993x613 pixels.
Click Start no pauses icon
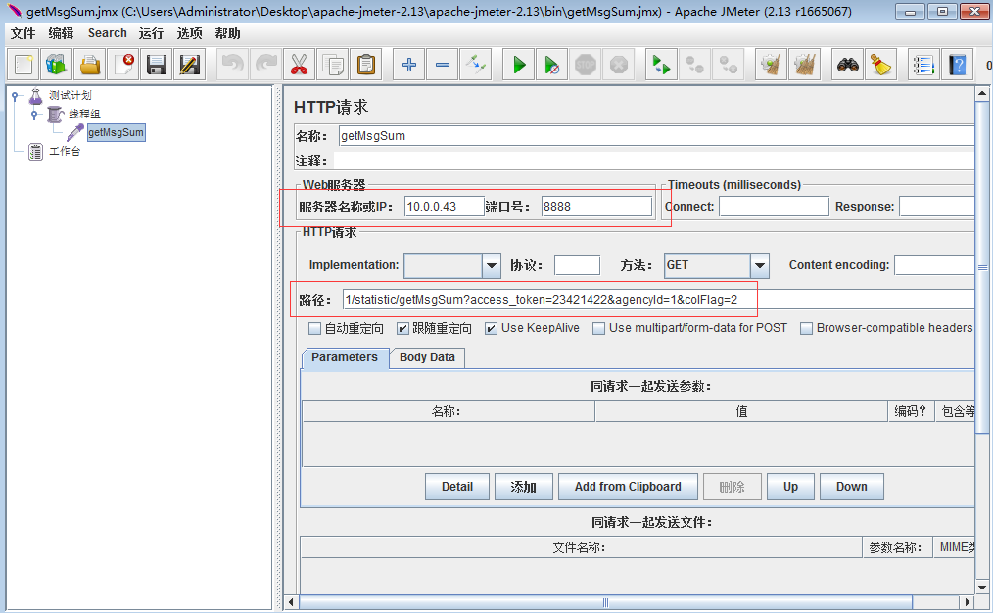tap(552, 65)
